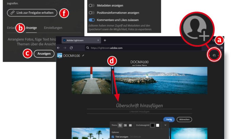Screen dimensions: 231x139
Task: Disable Kommentare und Likes zulassen switch
Action: (x=92, y=20)
